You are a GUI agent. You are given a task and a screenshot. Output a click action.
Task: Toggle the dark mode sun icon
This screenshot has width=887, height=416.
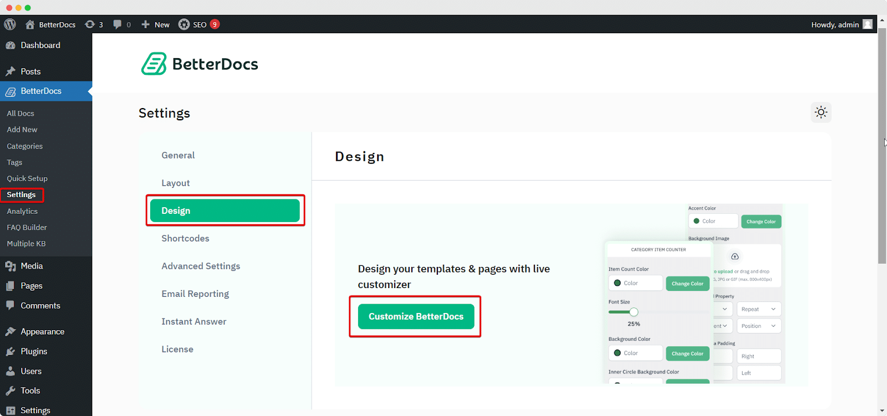(821, 112)
